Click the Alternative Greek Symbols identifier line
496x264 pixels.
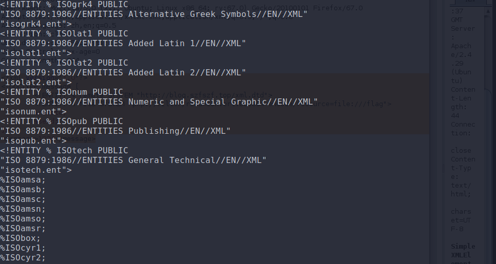(x=154, y=14)
